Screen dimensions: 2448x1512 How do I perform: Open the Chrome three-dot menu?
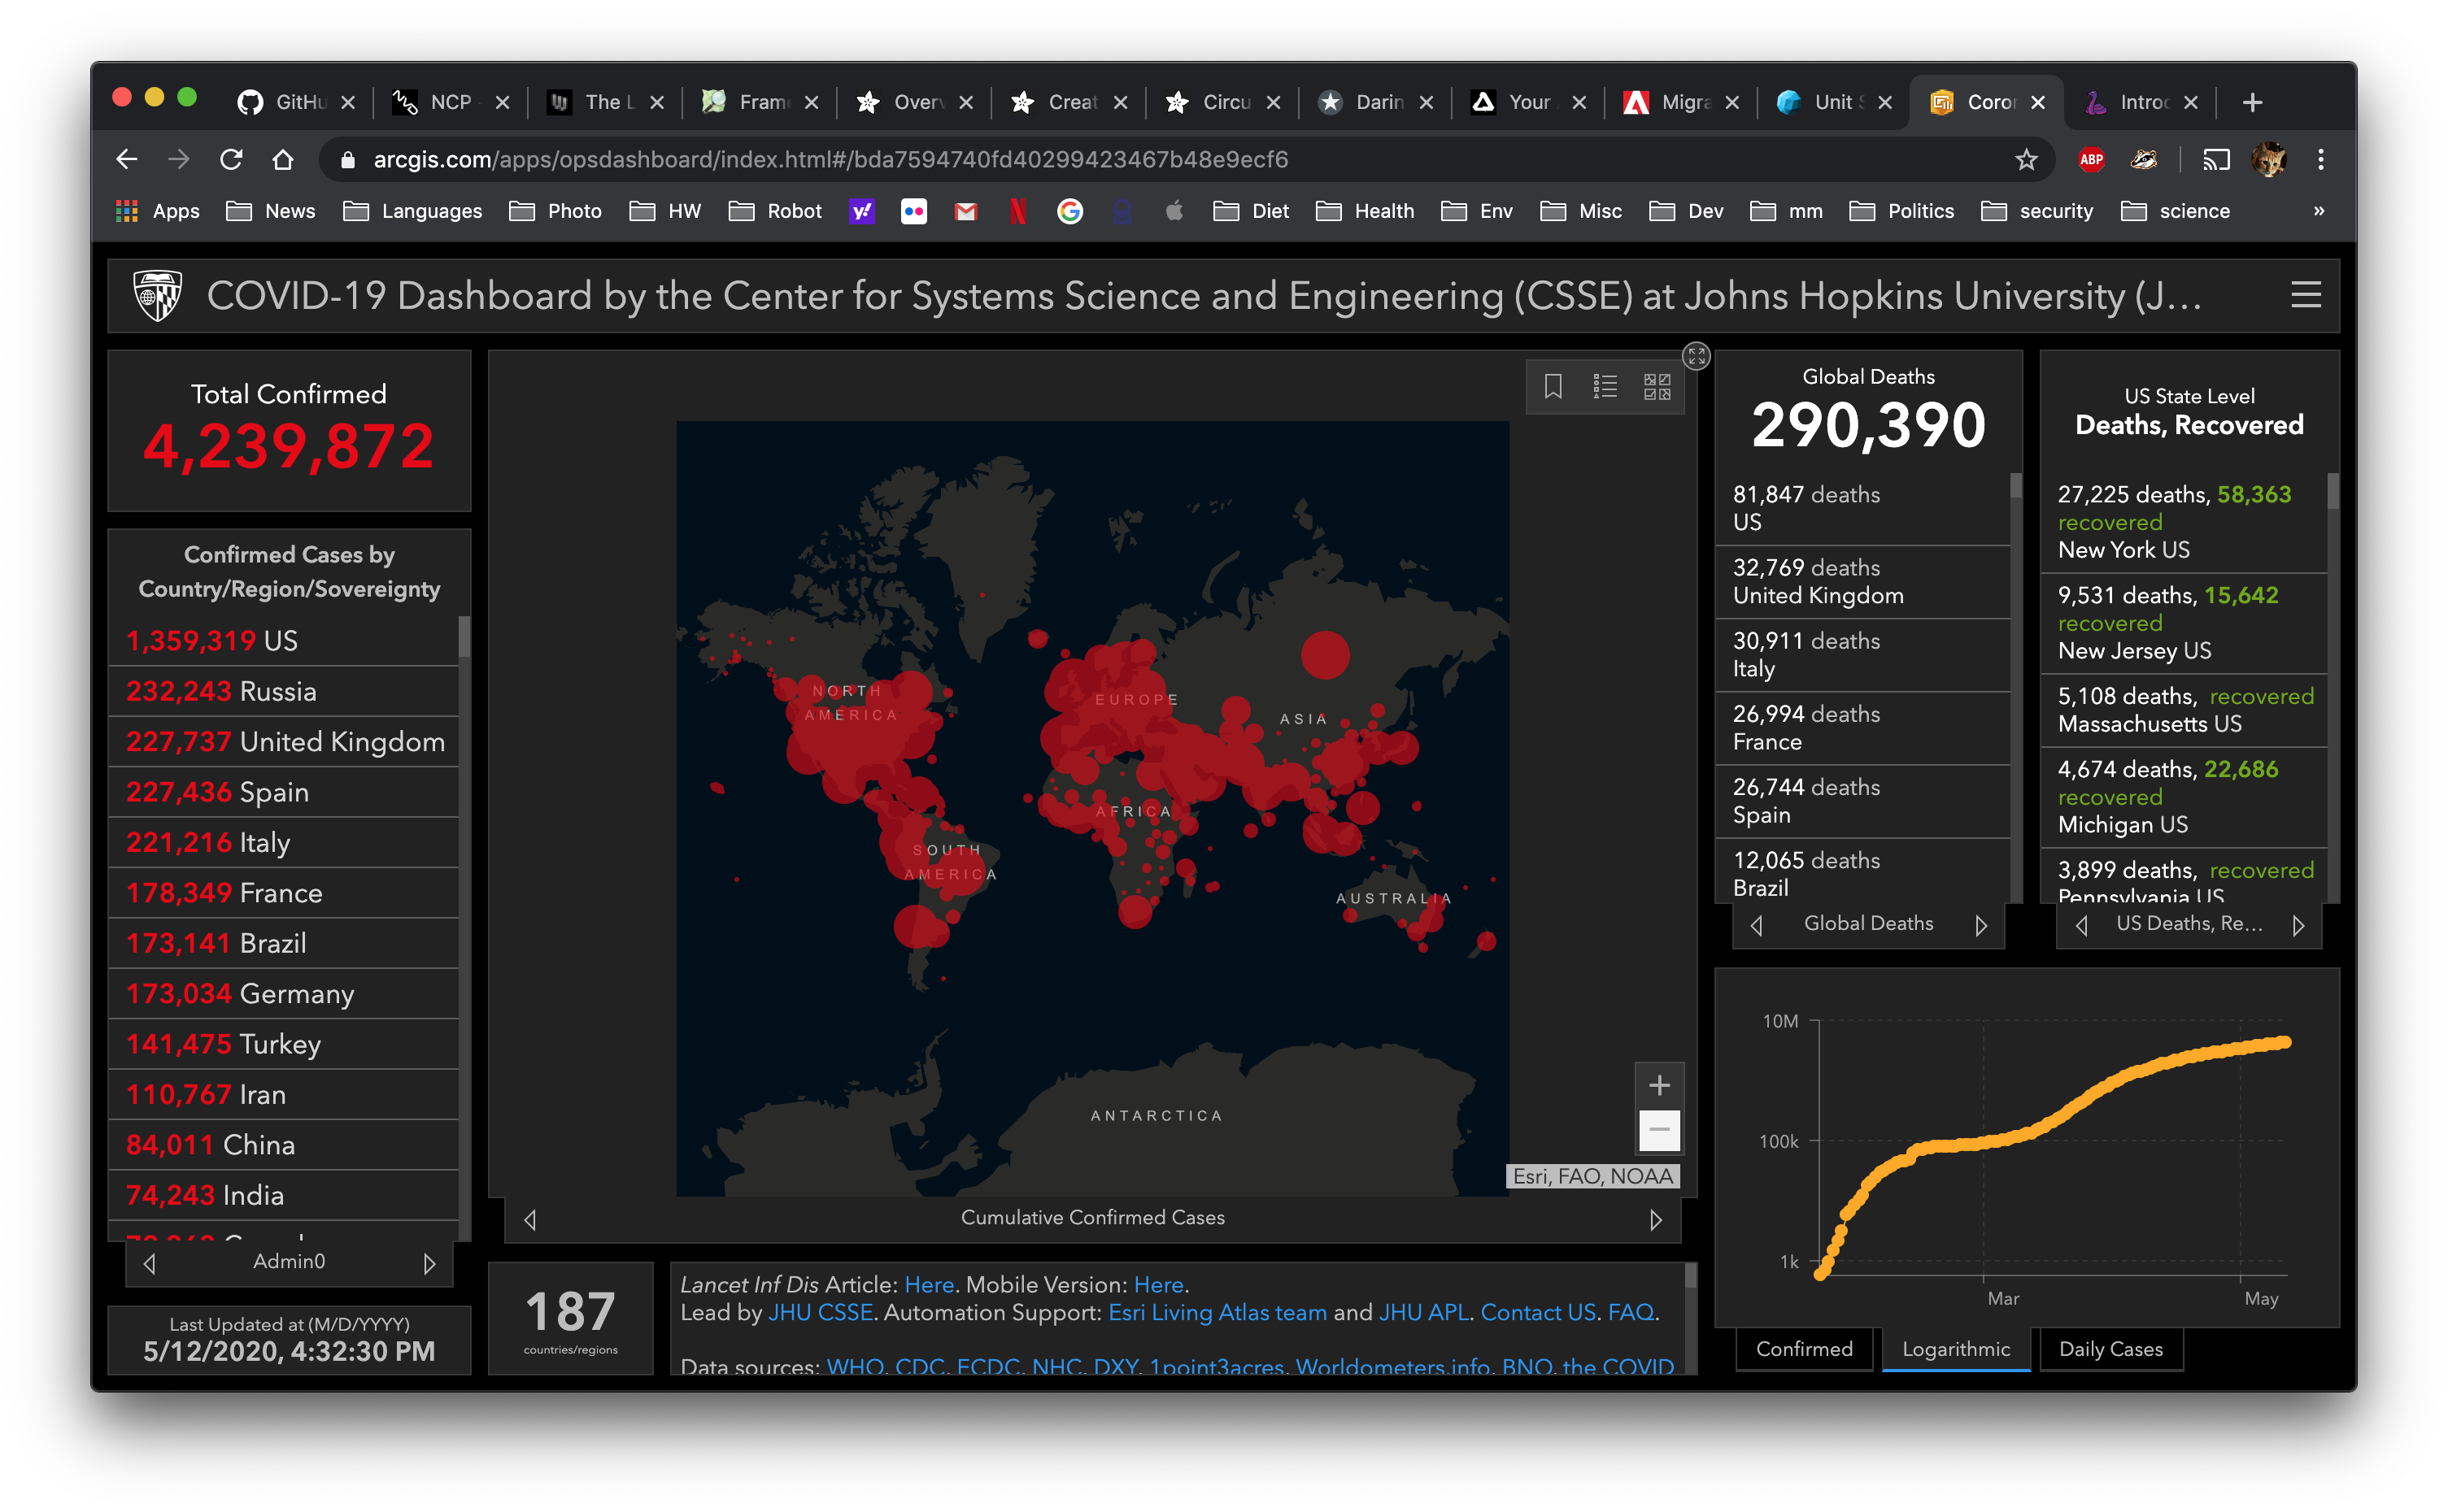pyautogui.click(x=2320, y=159)
